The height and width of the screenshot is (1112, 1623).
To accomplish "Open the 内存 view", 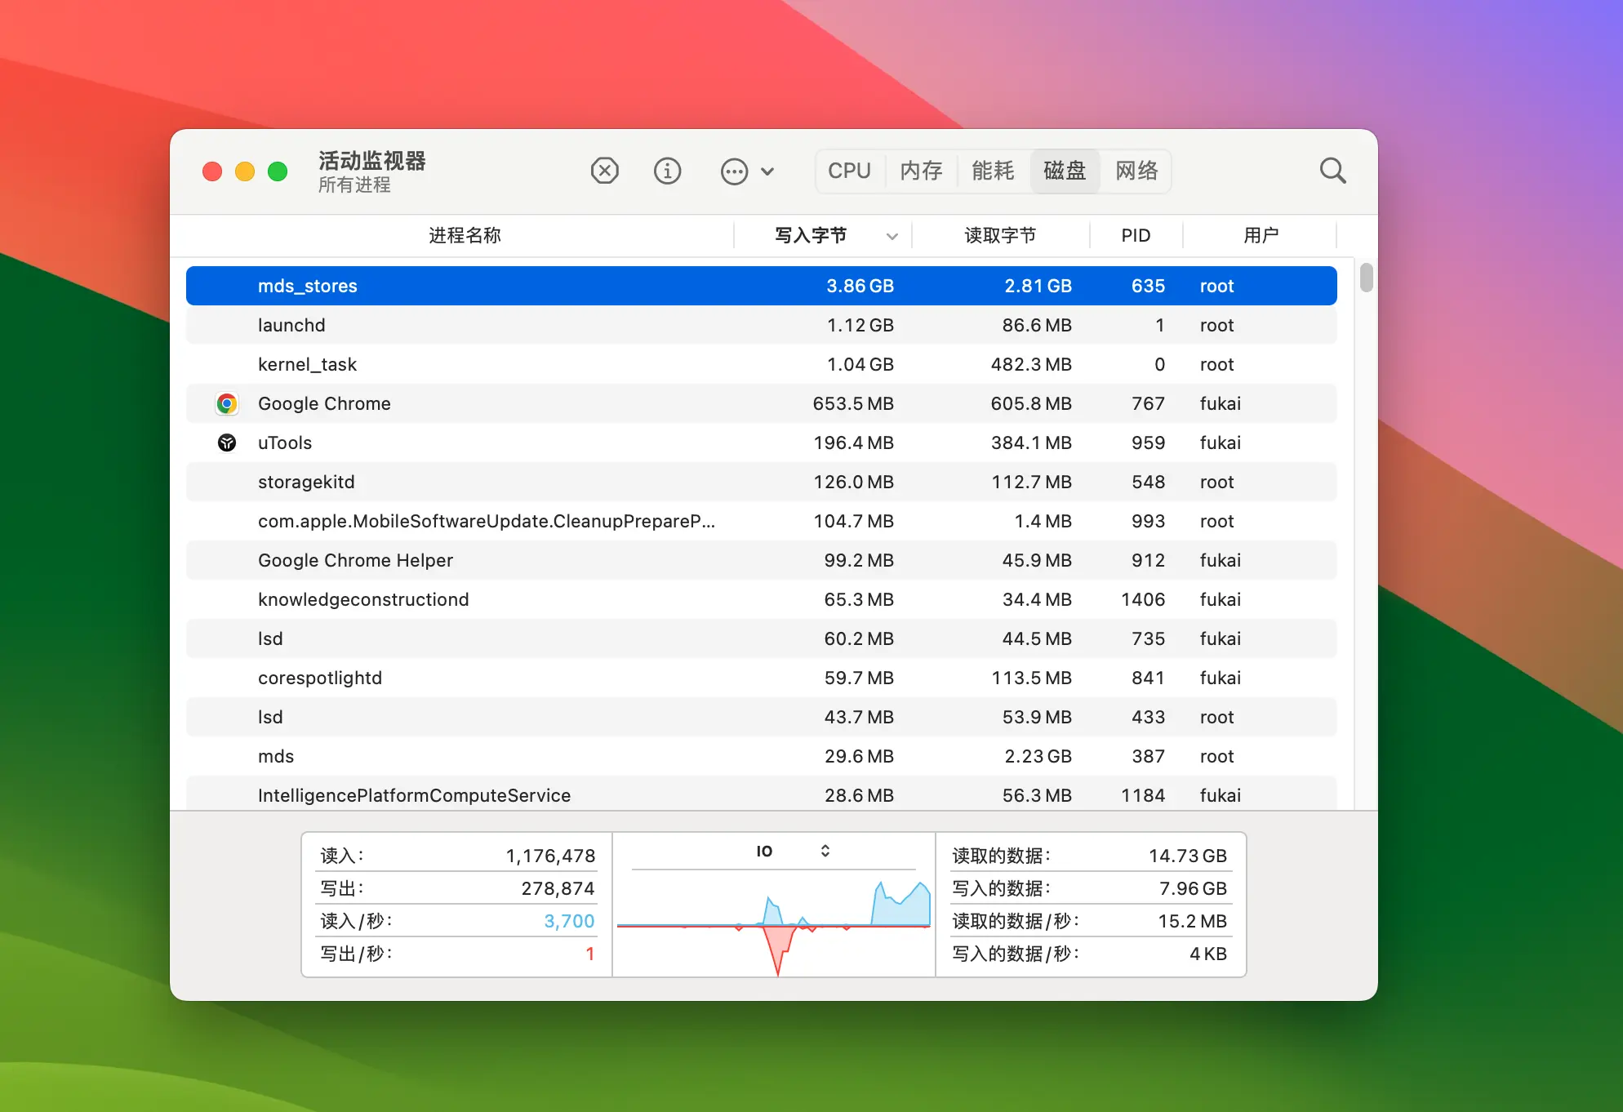I will (921, 171).
